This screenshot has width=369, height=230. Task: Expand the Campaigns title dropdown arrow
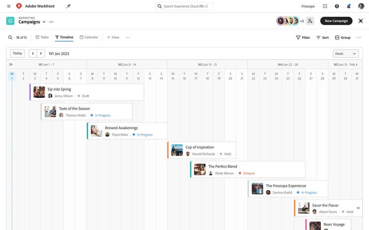(x=44, y=22)
